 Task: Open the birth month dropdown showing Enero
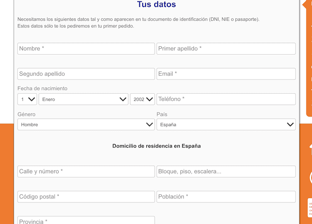click(83, 99)
